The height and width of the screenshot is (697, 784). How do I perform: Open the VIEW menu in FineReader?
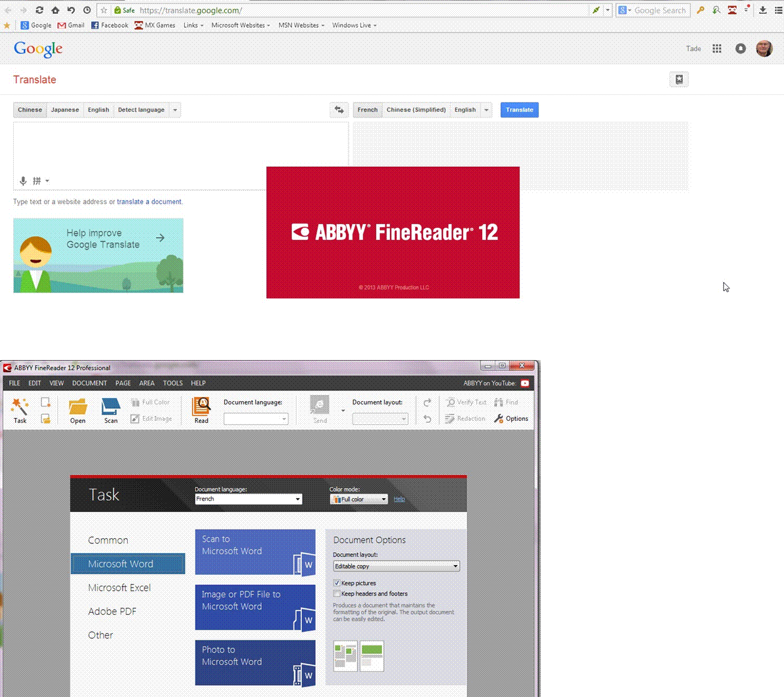pyautogui.click(x=56, y=383)
